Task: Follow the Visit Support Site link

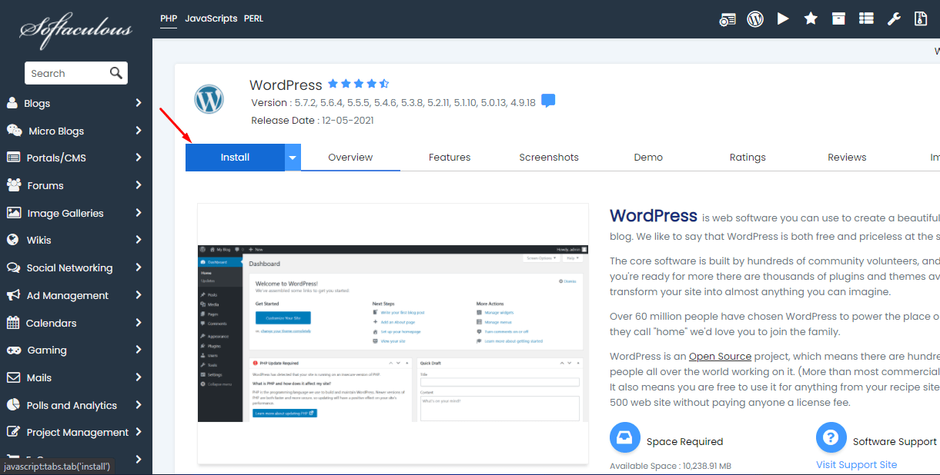Action: (x=856, y=465)
